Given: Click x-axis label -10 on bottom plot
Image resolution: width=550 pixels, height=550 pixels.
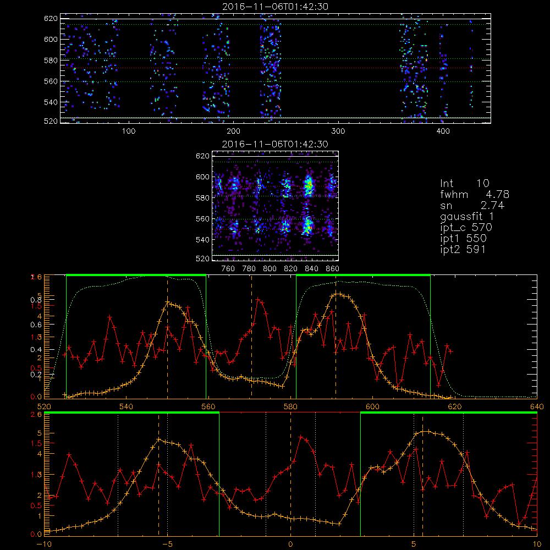Looking at the screenshot, I should (44, 544).
